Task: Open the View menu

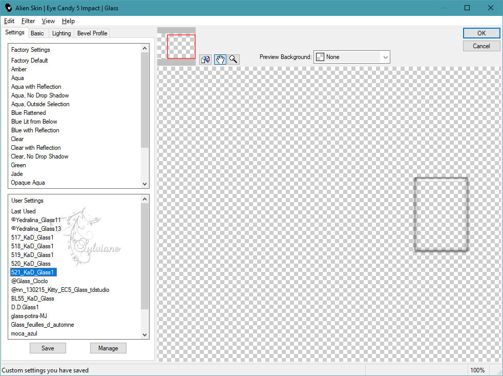Action: click(48, 21)
